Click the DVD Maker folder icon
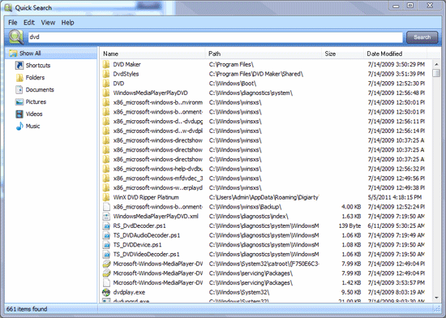 pos(106,64)
